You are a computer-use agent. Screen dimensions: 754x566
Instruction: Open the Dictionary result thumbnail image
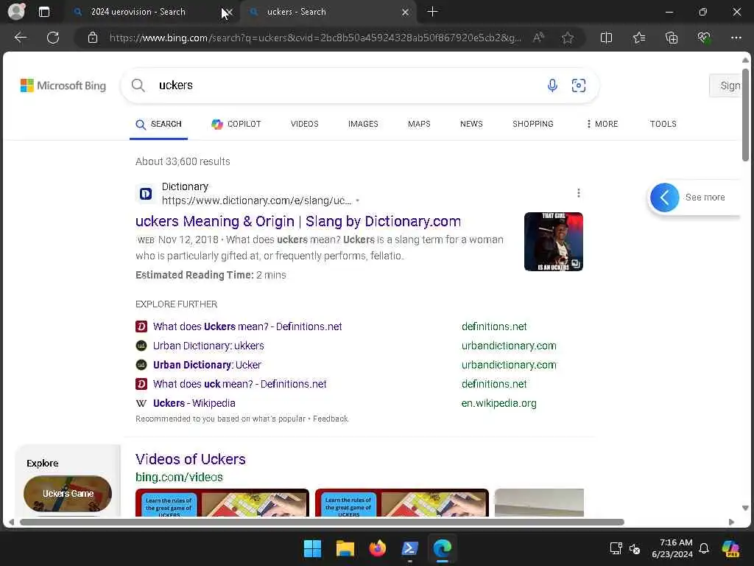point(554,242)
